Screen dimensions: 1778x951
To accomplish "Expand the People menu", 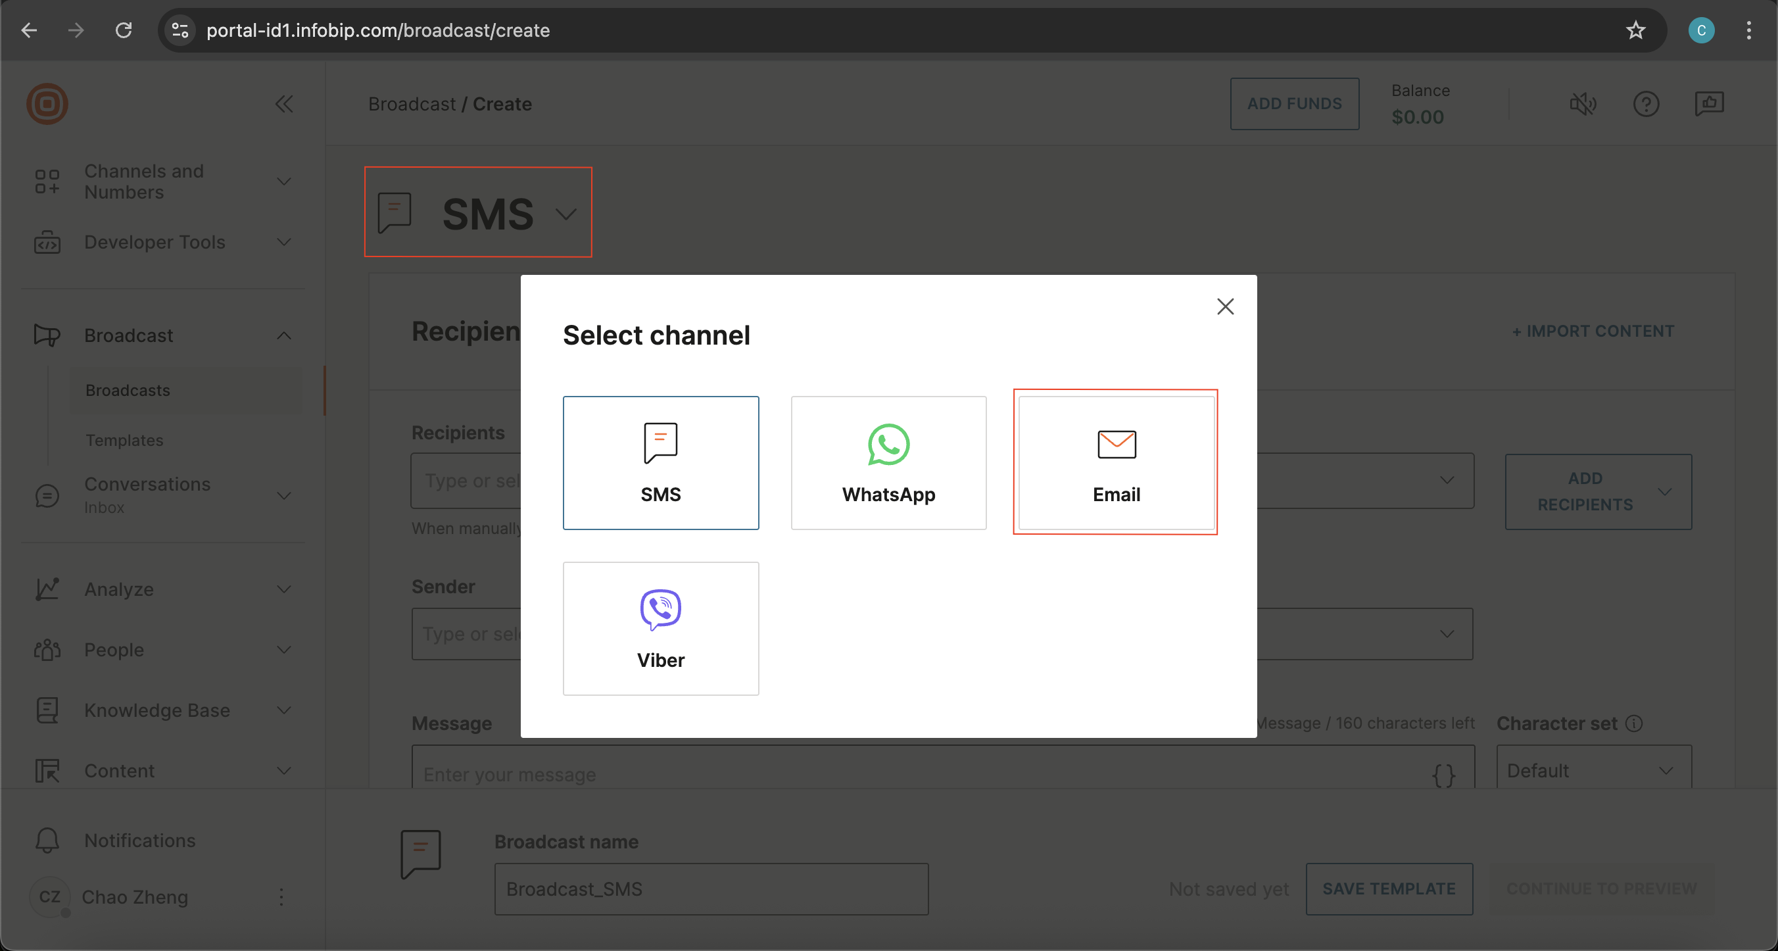I will click(283, 650).
